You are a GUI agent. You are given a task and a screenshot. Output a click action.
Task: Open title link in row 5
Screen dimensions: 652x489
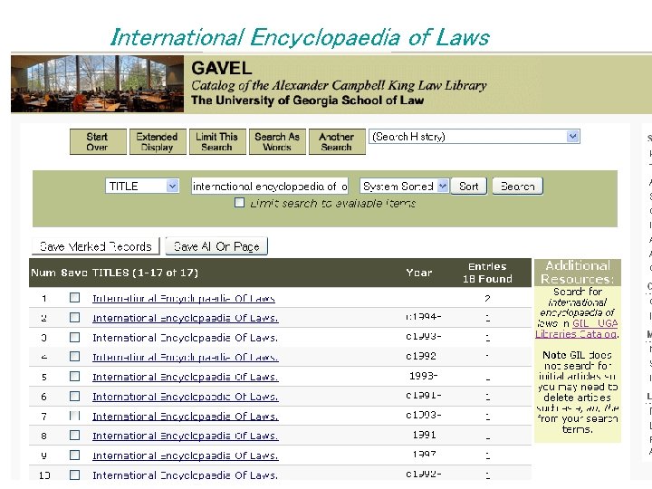click(186, 377)
